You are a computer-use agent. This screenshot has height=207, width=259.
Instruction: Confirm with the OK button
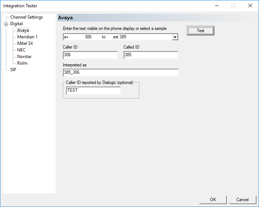[x=213, y=200]
